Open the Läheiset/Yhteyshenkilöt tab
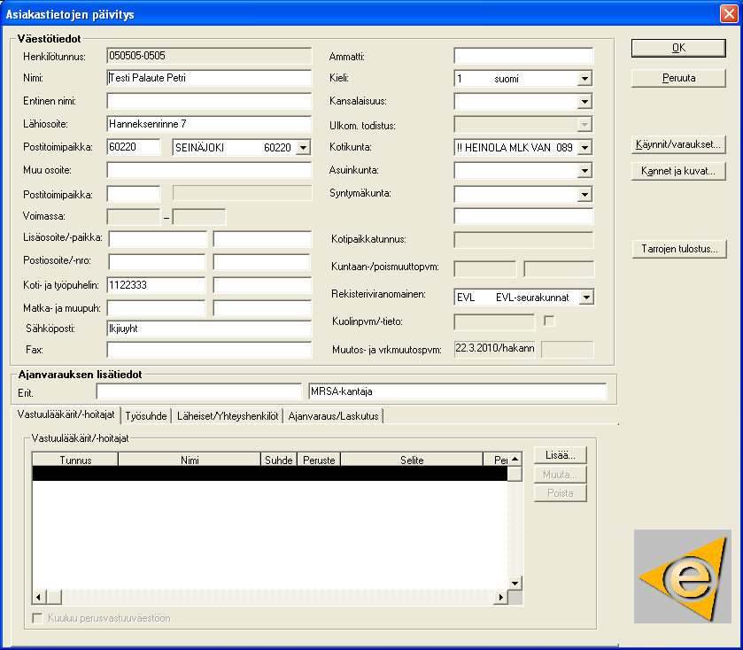This screenshot has width=743, height=650. pos(228,416)
